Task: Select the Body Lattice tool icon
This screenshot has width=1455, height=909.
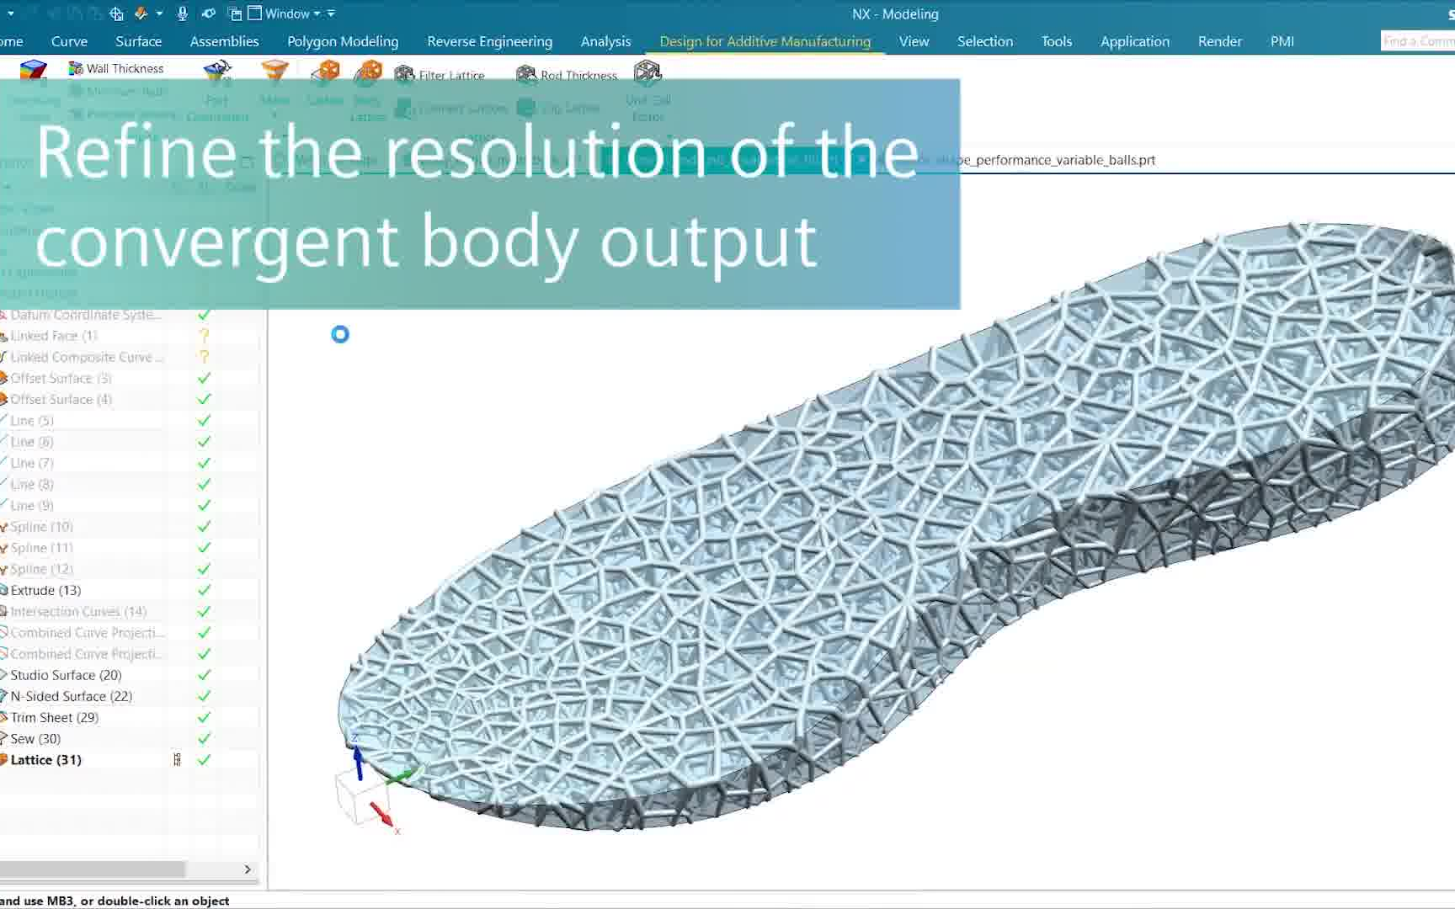Action: pos(368,72)
